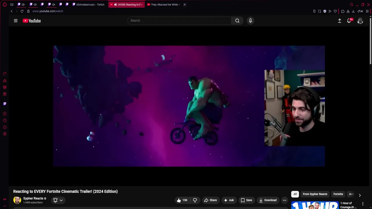Image resolution: width=372 pixels, height=209 pixels.
Task: Toggle the subscription notification bell
Action: click(55, 200)
